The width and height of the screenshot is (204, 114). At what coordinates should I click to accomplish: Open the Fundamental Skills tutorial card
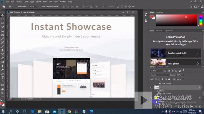pos(176,53)
